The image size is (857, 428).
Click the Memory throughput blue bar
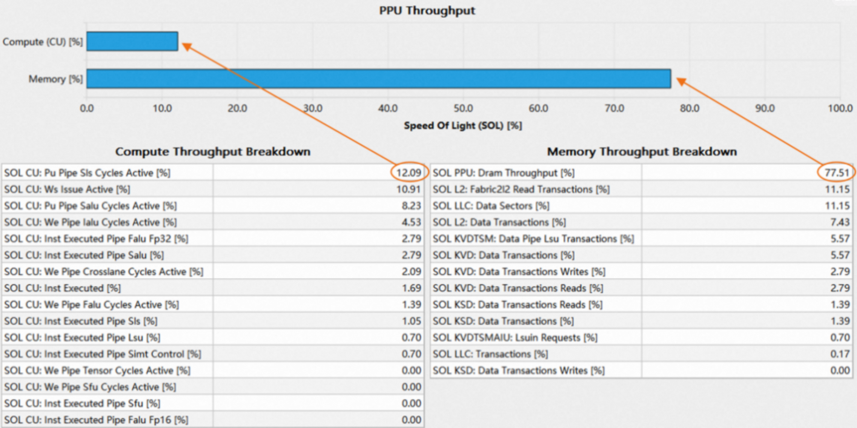click(x=378, y=79)
